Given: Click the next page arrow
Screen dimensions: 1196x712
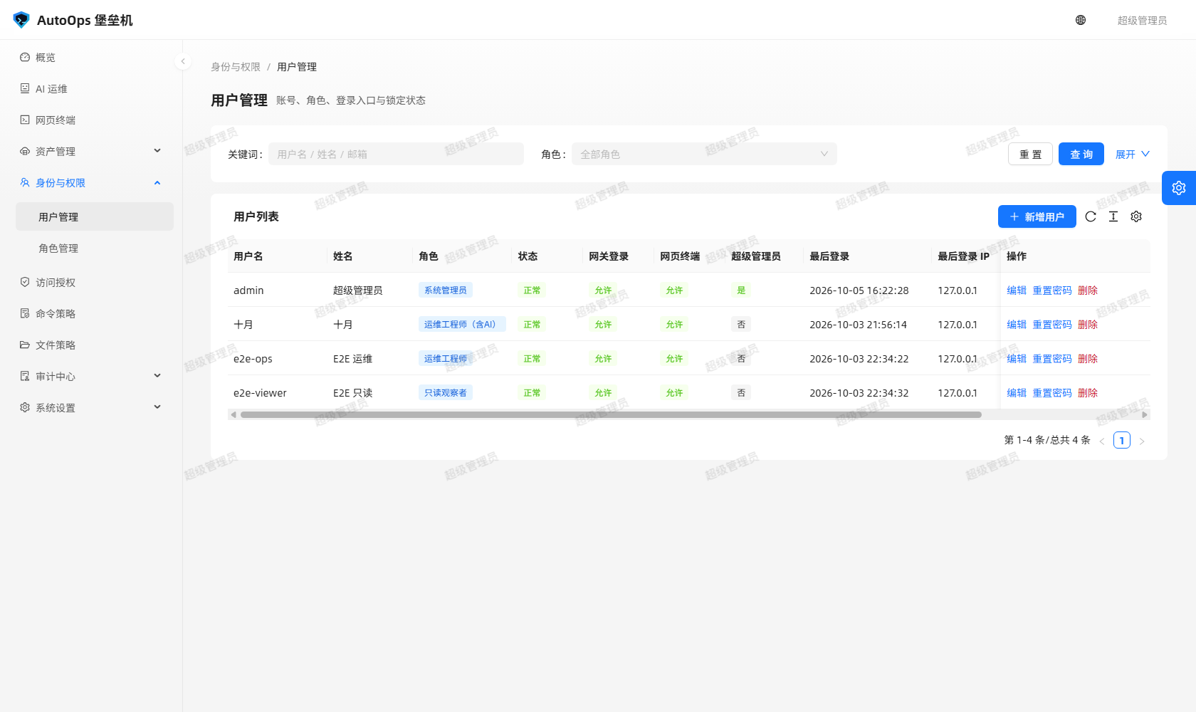Looking at the screenshot, I should click(x=1142, y=441).
